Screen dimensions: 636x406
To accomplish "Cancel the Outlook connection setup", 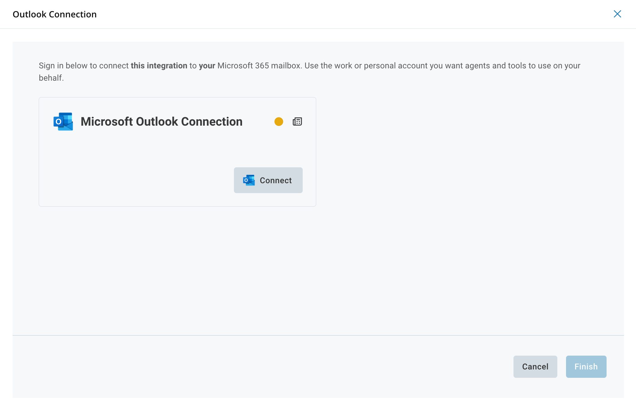I will click(x=535, y=366).
